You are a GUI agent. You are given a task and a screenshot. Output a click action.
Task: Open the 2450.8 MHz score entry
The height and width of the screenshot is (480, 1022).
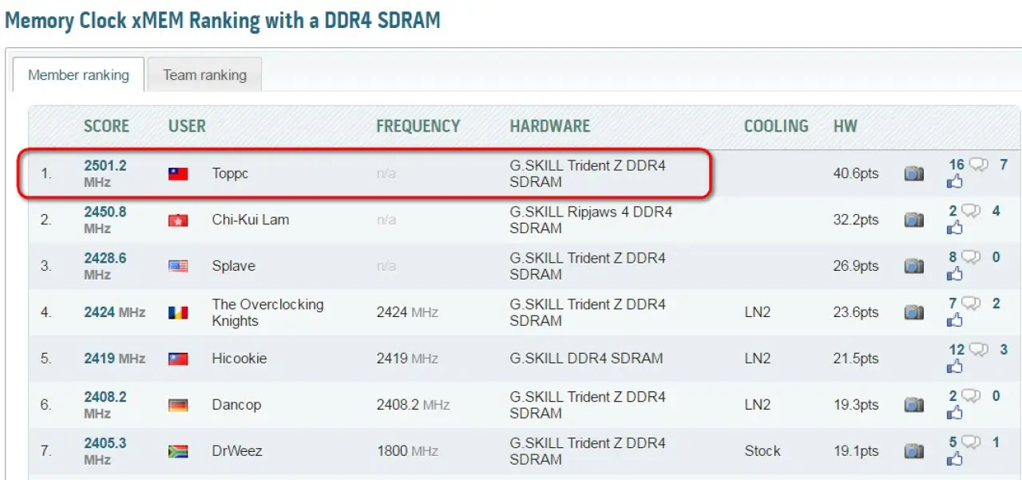click(x=105, y=212)
